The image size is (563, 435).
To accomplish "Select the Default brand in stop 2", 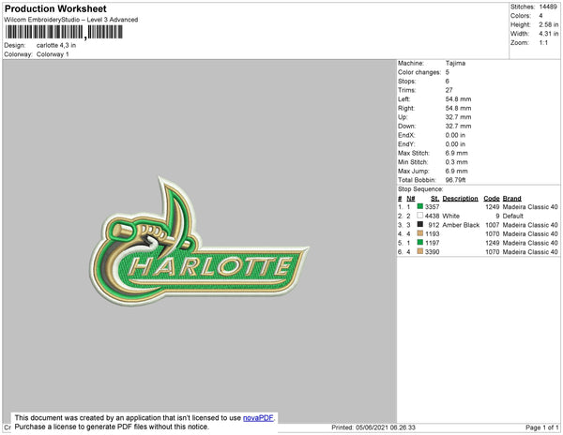I will (x=513, y=216).
